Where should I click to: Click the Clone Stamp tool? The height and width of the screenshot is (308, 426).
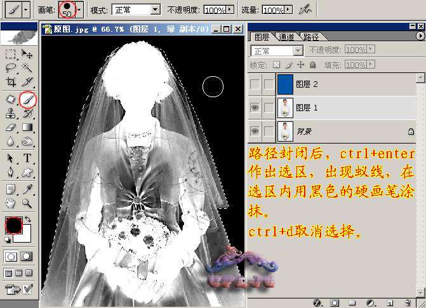11,114
